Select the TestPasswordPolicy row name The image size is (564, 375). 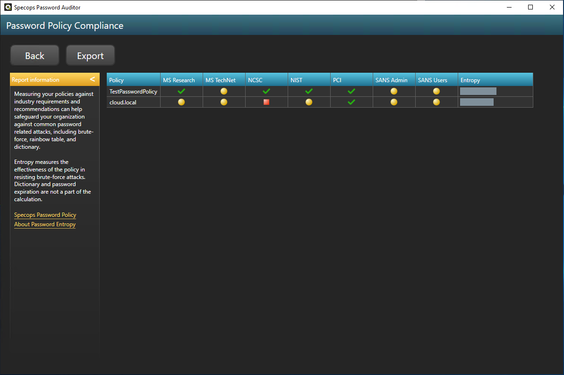tap(133, 91)
